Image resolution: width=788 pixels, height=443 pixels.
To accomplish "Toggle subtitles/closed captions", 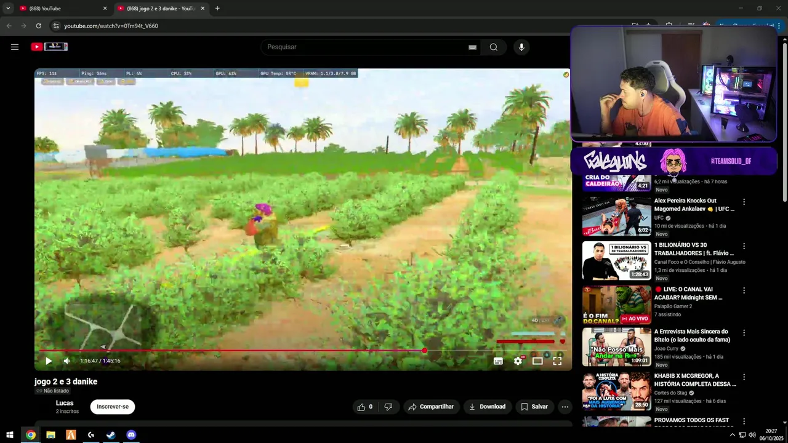I will point(498,361).
